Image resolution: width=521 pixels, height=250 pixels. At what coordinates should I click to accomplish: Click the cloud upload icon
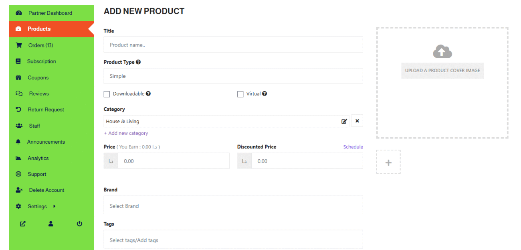[x=442, y=51]
